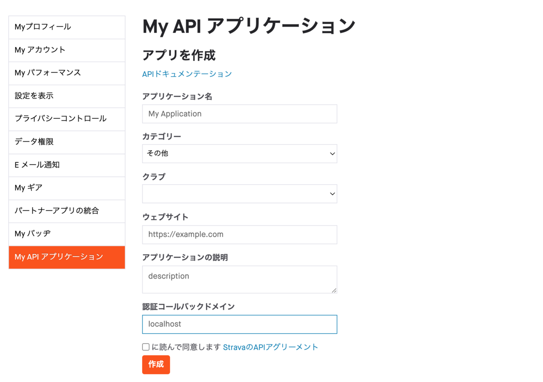Open パートナーアプリの統合 page
543x382 pixels.
pos(67,211)
